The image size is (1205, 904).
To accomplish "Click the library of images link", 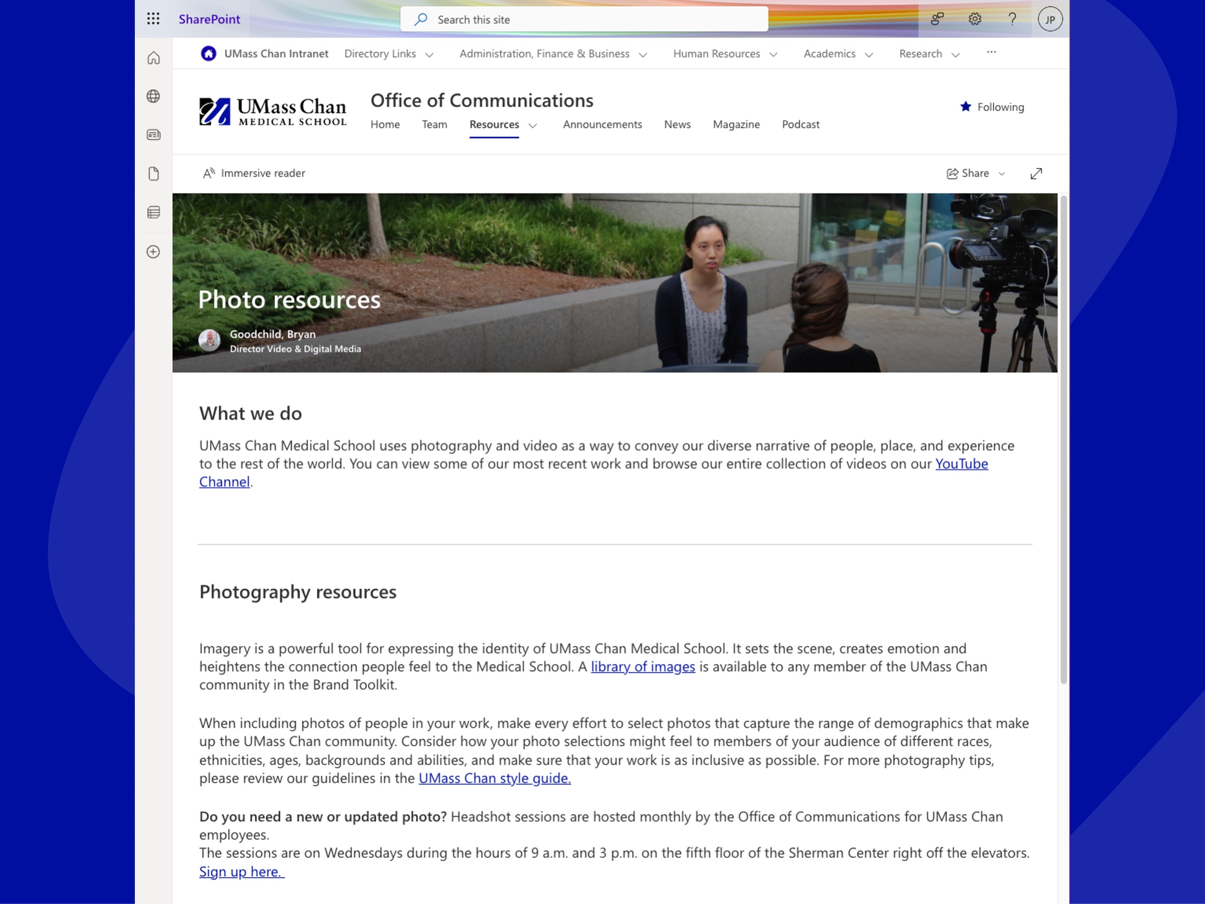I will 643,667.
